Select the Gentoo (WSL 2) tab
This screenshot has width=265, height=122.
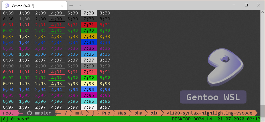click(35, 6)
